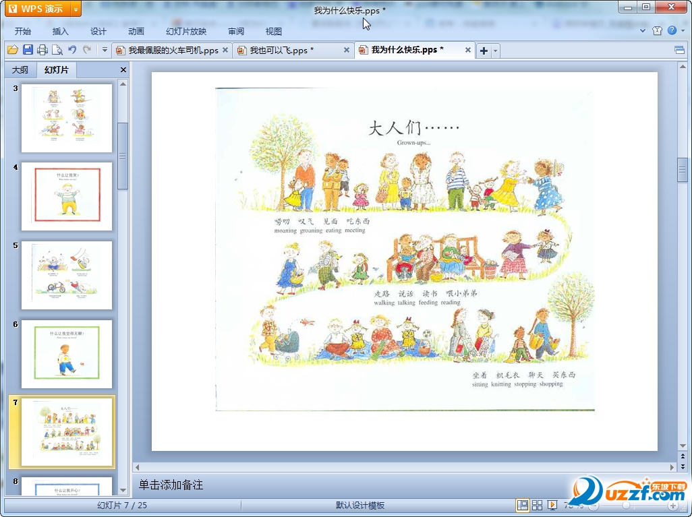Undo the last action

(x=72, y=50)
